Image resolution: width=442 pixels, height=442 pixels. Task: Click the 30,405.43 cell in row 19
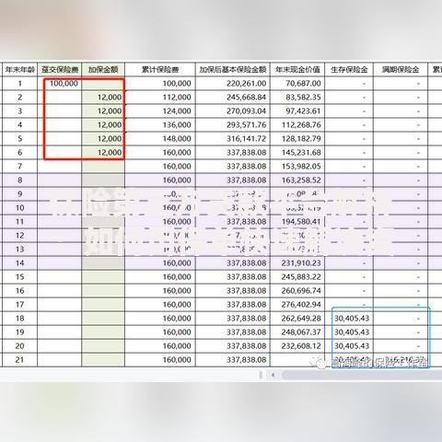349,332
